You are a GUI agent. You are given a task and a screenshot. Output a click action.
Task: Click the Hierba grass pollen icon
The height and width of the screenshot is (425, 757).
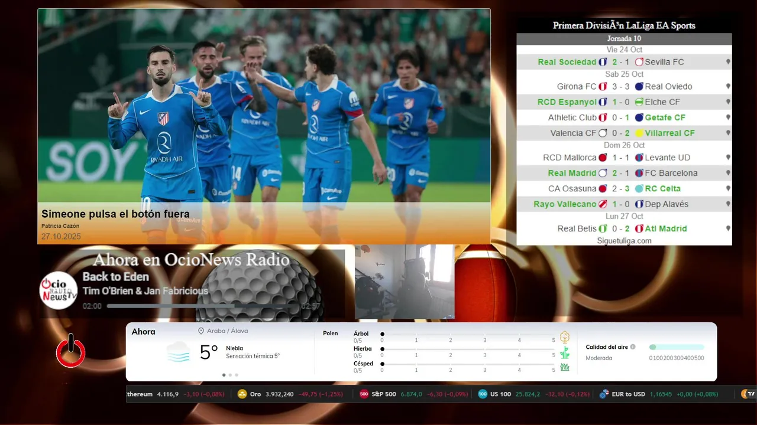pos(565,352)
